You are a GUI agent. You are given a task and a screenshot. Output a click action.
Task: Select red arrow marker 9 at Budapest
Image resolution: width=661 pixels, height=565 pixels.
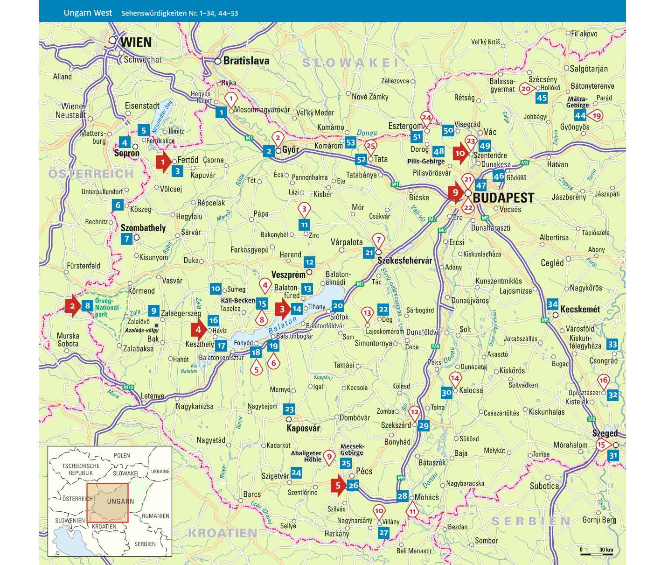click(454, 192)
